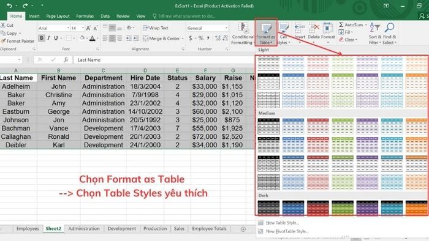Apply Accounting dollar number format

click(191, 38)
